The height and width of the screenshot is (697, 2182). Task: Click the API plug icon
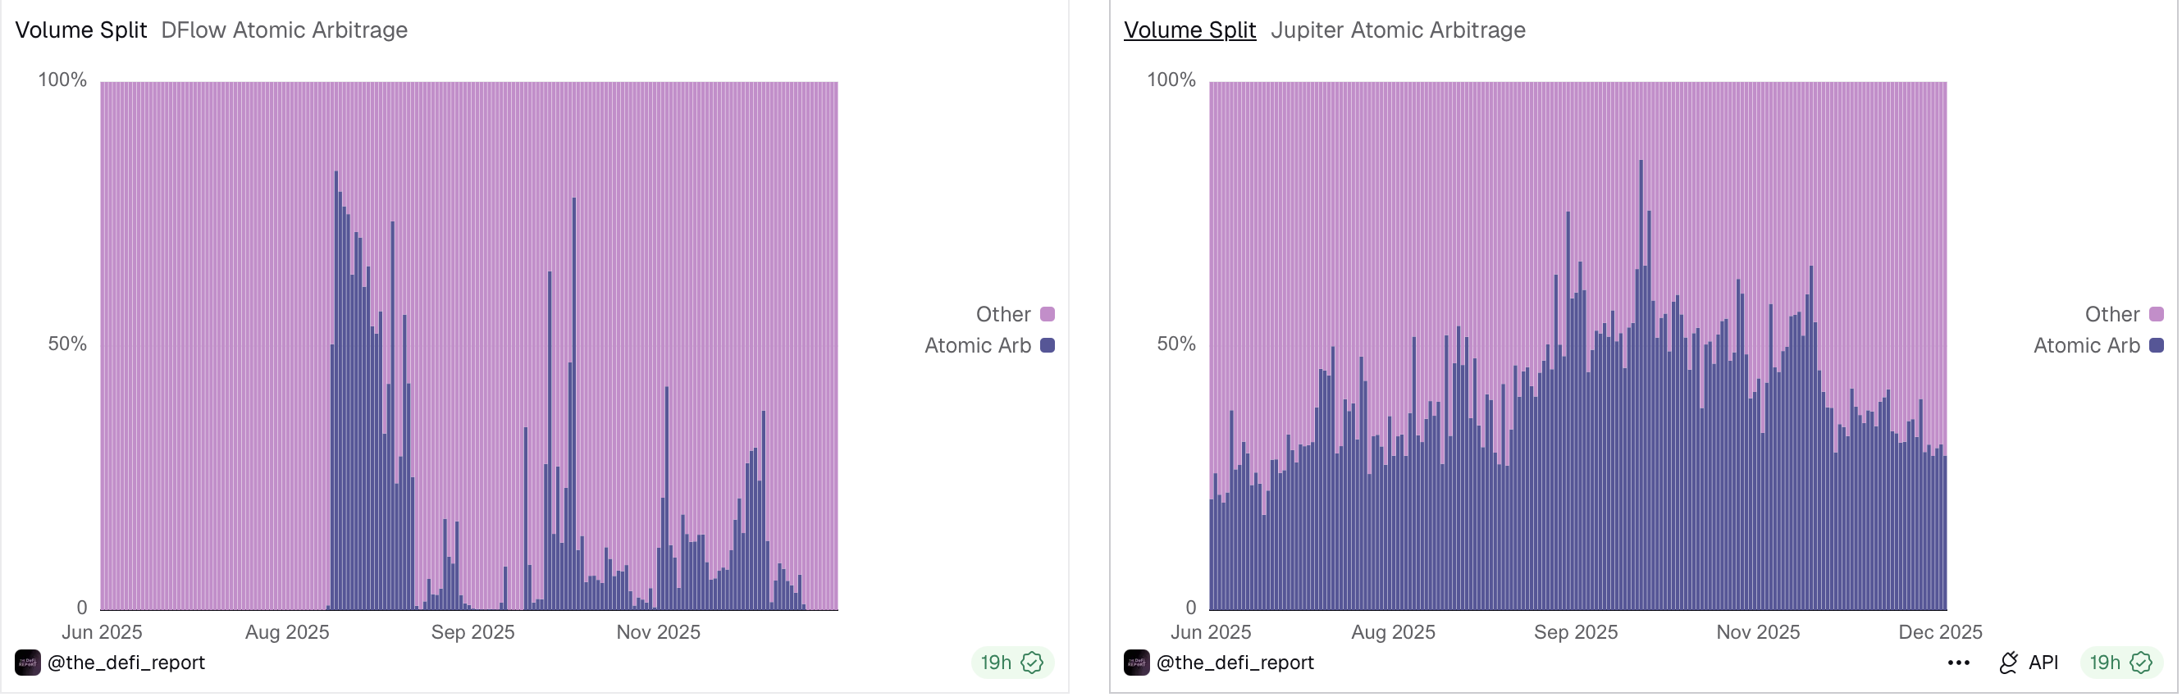(2008, 663)
